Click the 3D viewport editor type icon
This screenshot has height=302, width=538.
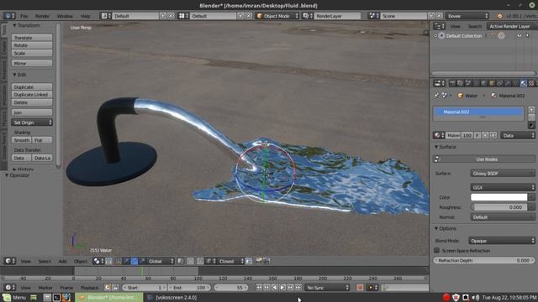point(9,261)
